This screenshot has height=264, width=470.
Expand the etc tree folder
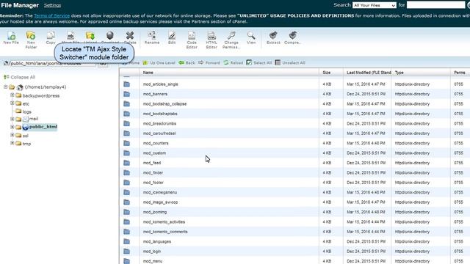(x=12, y=103)
